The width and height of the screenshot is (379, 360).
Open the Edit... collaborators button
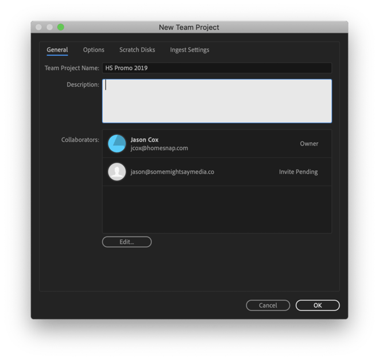[127, 242]
